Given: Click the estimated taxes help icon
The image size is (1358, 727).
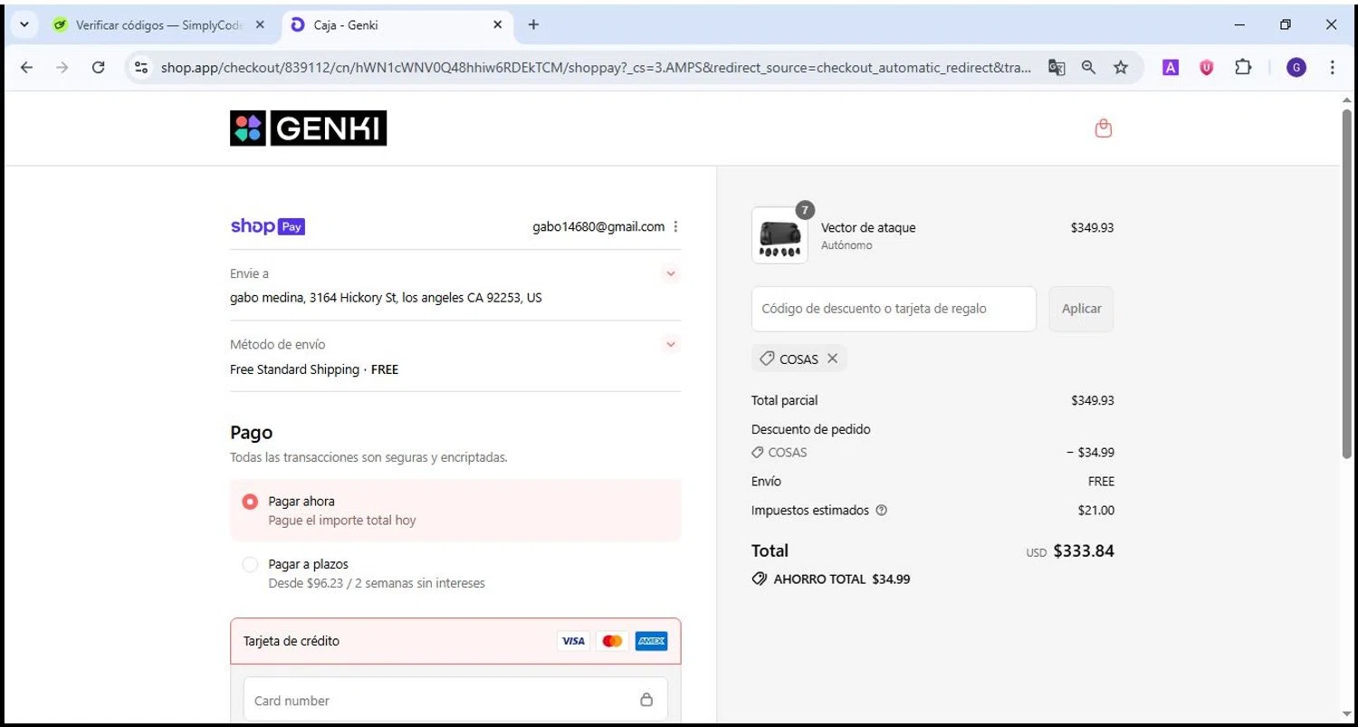Looking at the screenshot, I should pos(881,511).
